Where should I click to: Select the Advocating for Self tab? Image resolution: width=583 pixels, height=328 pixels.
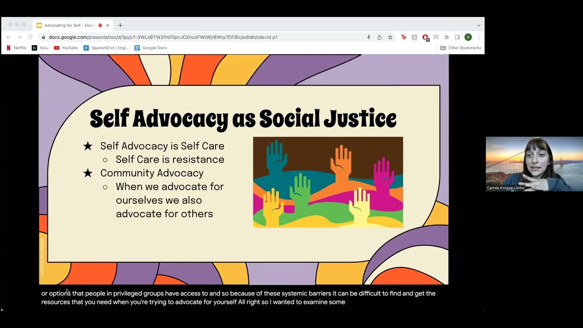73,26
